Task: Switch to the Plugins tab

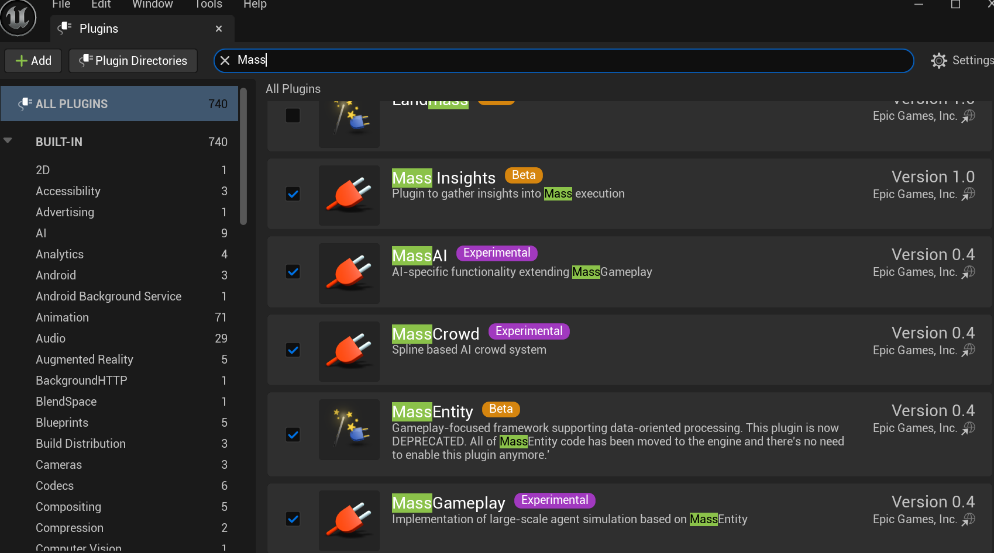Action: (143, 29)
